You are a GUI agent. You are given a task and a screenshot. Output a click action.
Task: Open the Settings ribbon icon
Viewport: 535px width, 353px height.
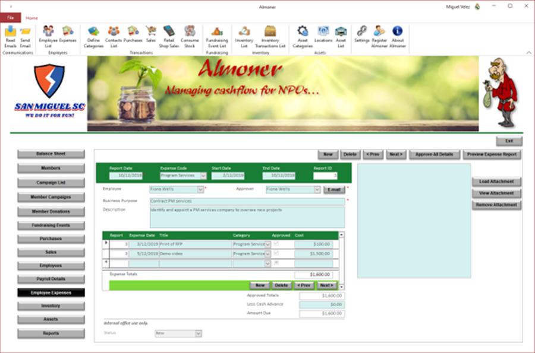361,34
